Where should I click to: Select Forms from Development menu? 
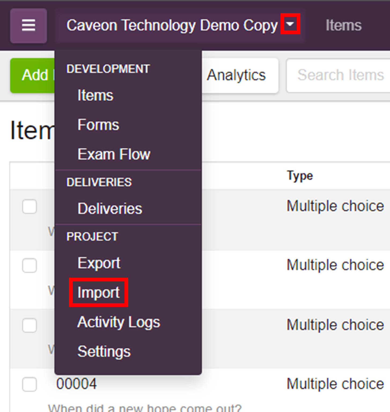tap(98, 125)
